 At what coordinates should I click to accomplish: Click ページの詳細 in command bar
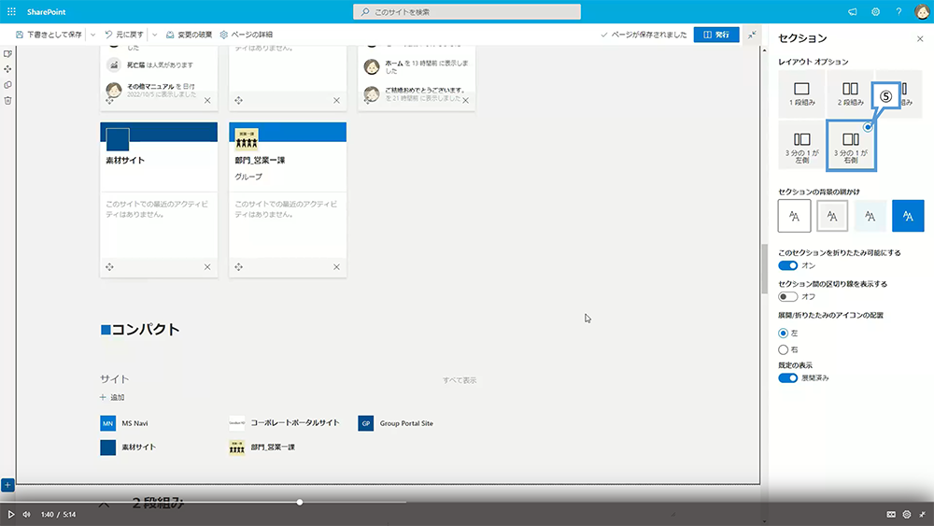246,35
